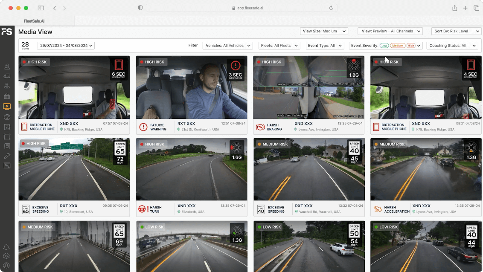
Task: Open the vehicles truck icon in sidebar
Action: 7,76
